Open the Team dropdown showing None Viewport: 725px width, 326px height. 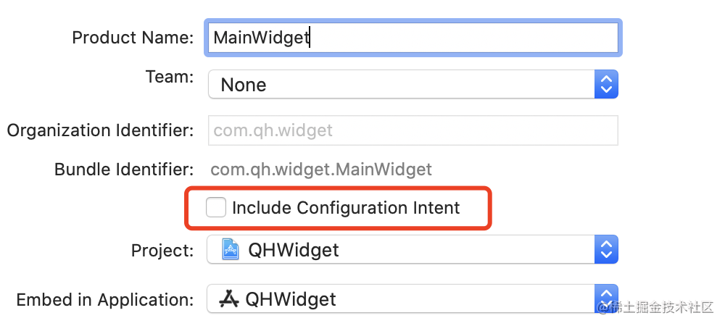413,84
